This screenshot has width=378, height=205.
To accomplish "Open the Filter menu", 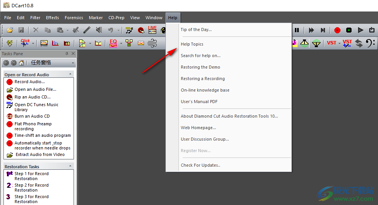I will point(35,18).
